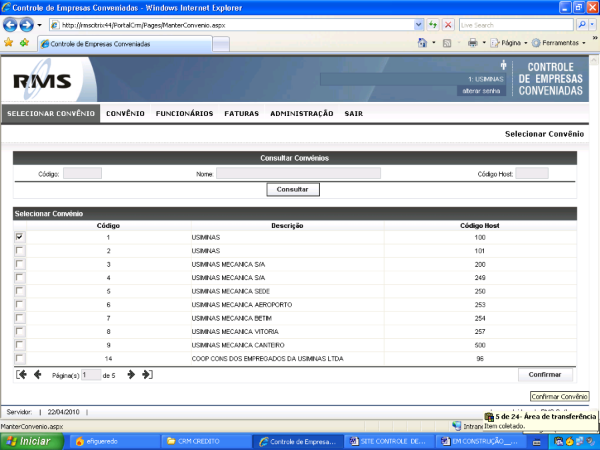
Task: Click the Código Host column header
Action: (x=479, y=226)
